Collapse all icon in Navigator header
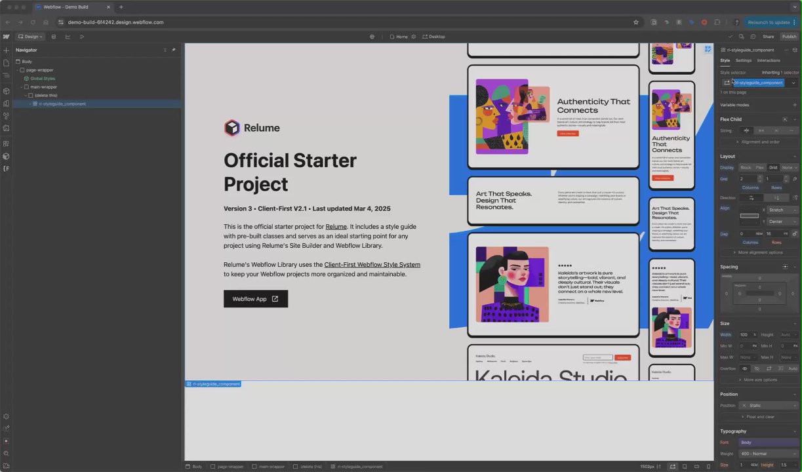The image size is (802, 472). click(165, 50)
